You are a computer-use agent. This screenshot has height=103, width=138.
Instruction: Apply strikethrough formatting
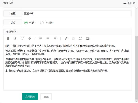point(30,39)
